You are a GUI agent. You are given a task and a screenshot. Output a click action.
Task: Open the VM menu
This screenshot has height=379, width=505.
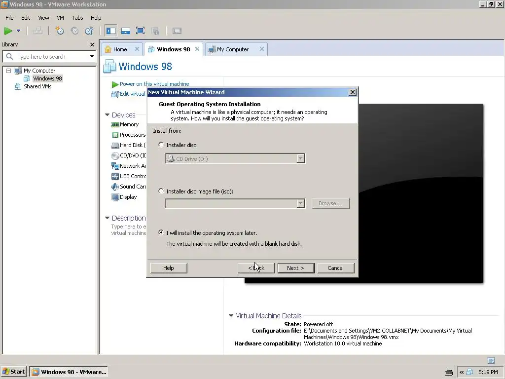(x=60, y=18)
